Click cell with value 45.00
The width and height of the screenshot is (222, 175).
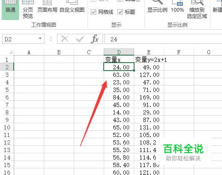119,104
